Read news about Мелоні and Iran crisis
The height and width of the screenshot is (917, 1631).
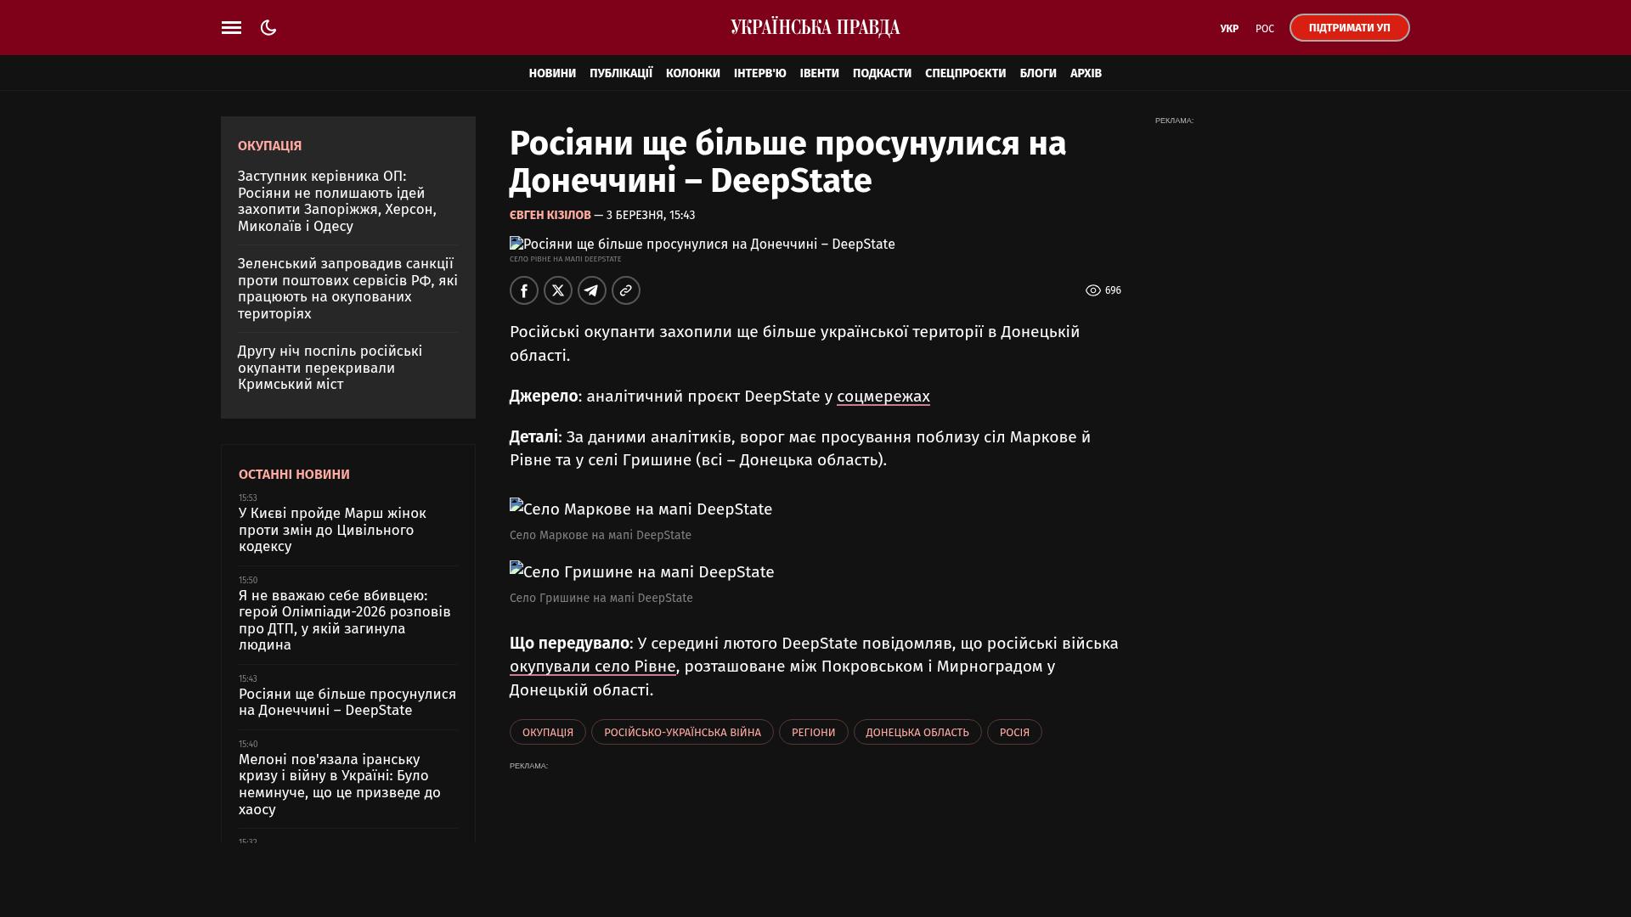click(340, 785)
